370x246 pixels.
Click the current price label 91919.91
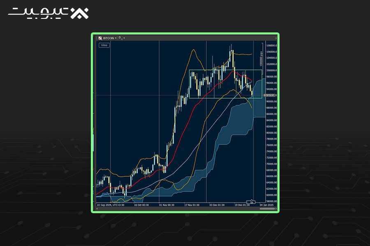click(269, 96)
